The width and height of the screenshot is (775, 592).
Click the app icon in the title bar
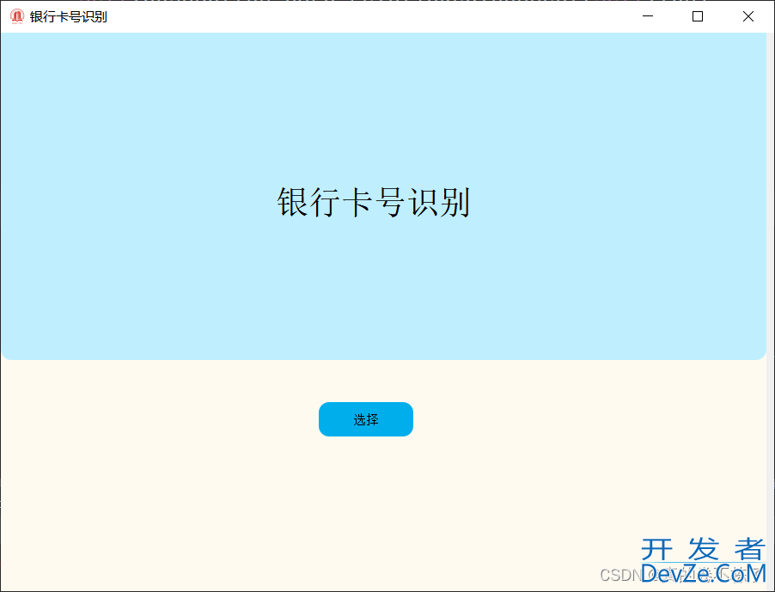click(17, 16)
